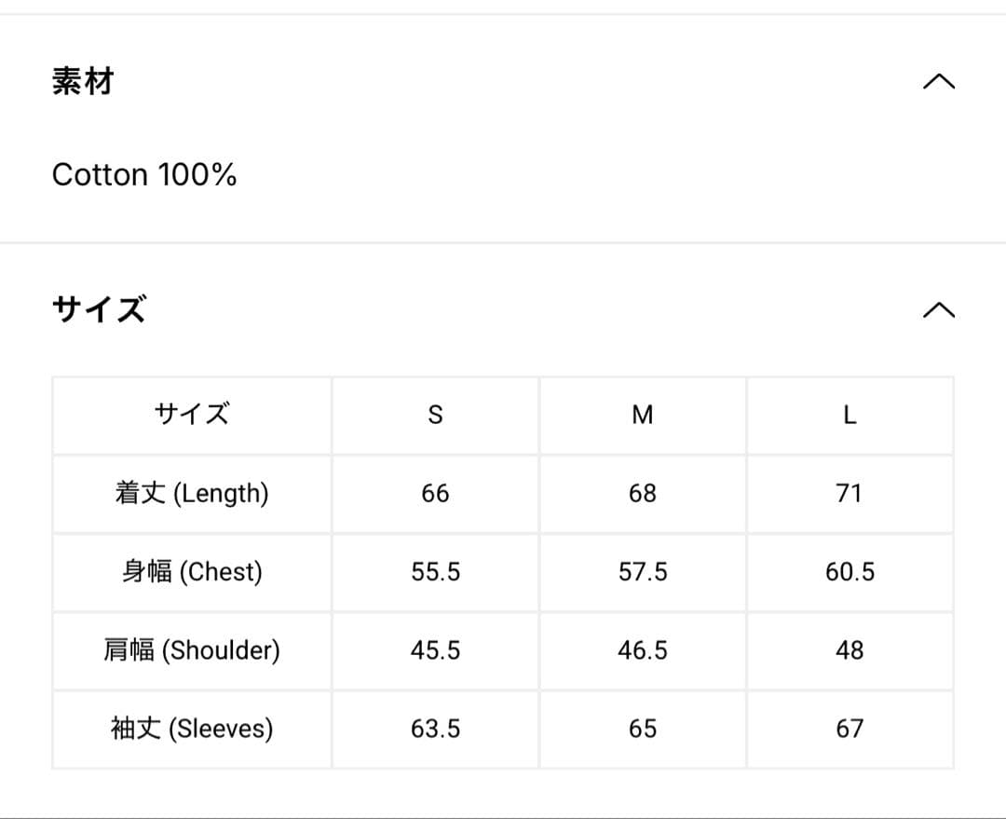Click the L size column header
Viewport: 1006px width, 819px height.
pyautogui.click(x=850, y=415)
